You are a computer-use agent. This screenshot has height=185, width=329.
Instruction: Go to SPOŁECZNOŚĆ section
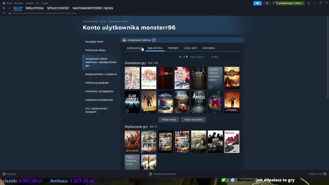click(58, 8)
